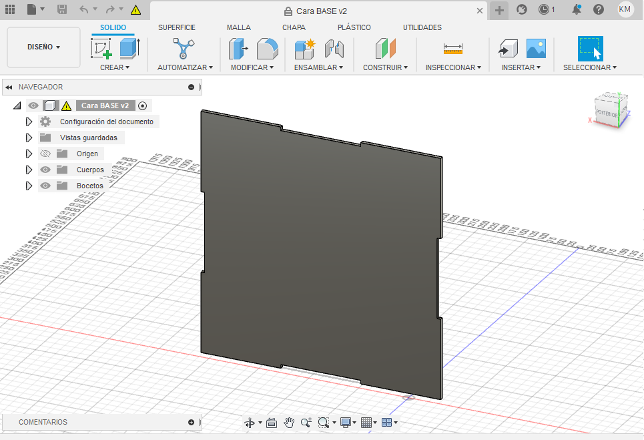Click the Joint tool icon
644x440 pixels.
pyautogui.click(x=334, y=49)
